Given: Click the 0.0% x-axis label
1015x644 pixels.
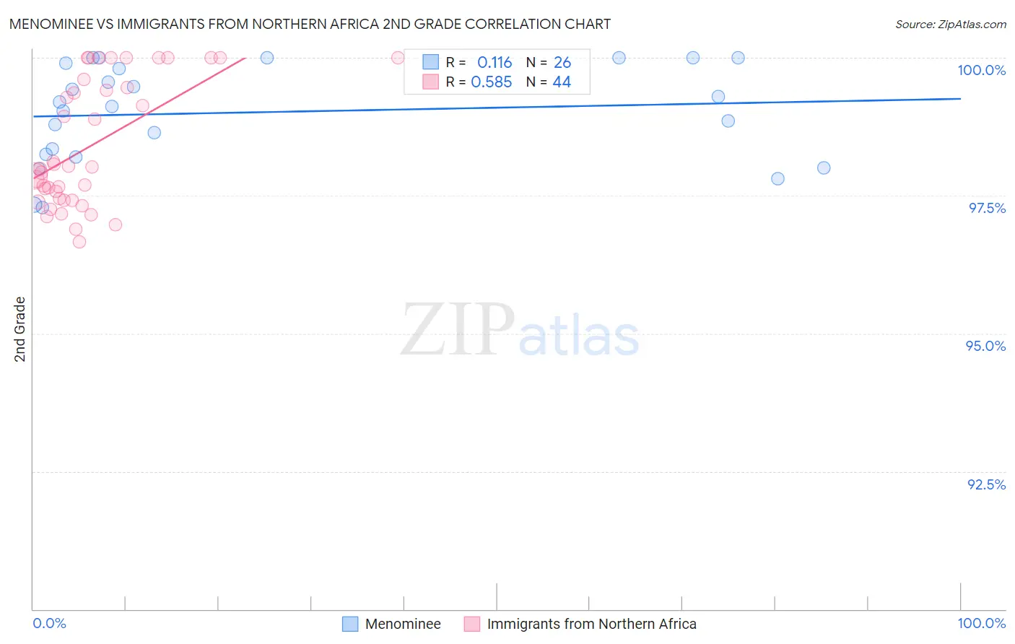Looking at the screenshot, I should (x=49, y=623).
